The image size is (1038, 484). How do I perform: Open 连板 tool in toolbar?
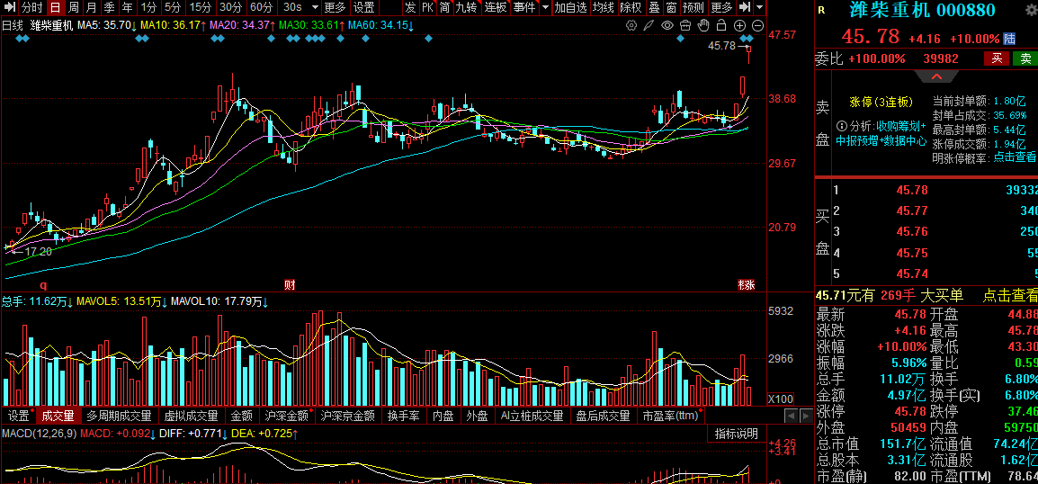coord(495,8)
